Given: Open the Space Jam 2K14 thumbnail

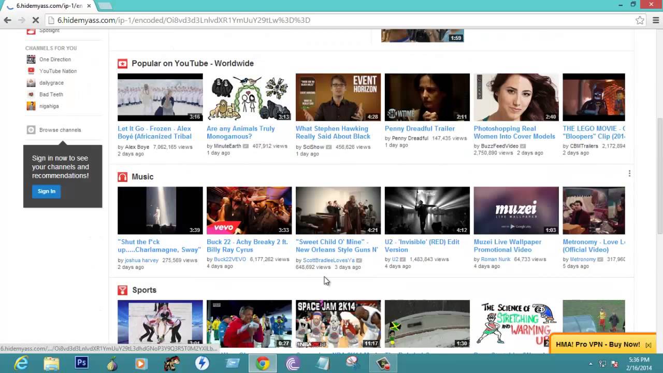Looking at the screenshot, I should click(338, 324).
